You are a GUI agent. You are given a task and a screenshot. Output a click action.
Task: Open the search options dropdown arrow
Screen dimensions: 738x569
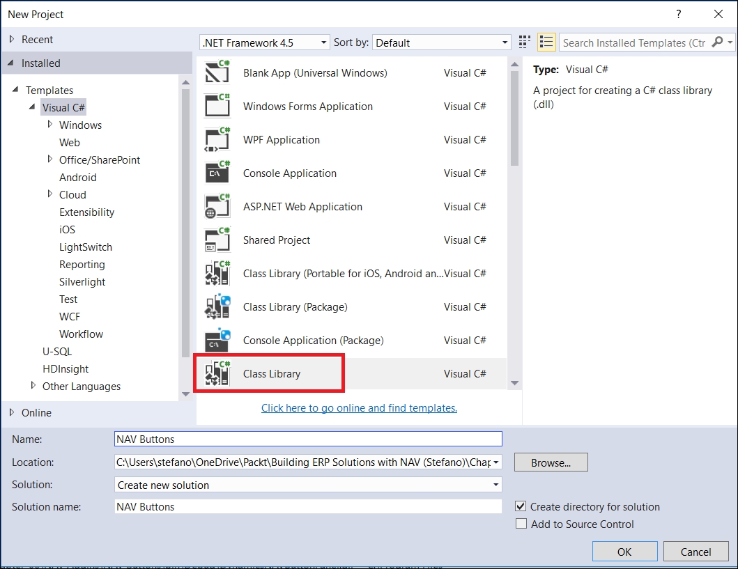[x=730, y=42]
